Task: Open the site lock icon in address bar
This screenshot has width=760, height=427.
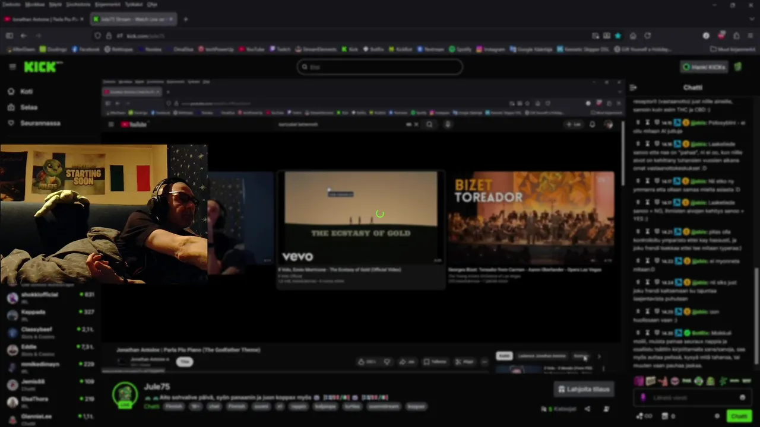Action: coord(109,36)
